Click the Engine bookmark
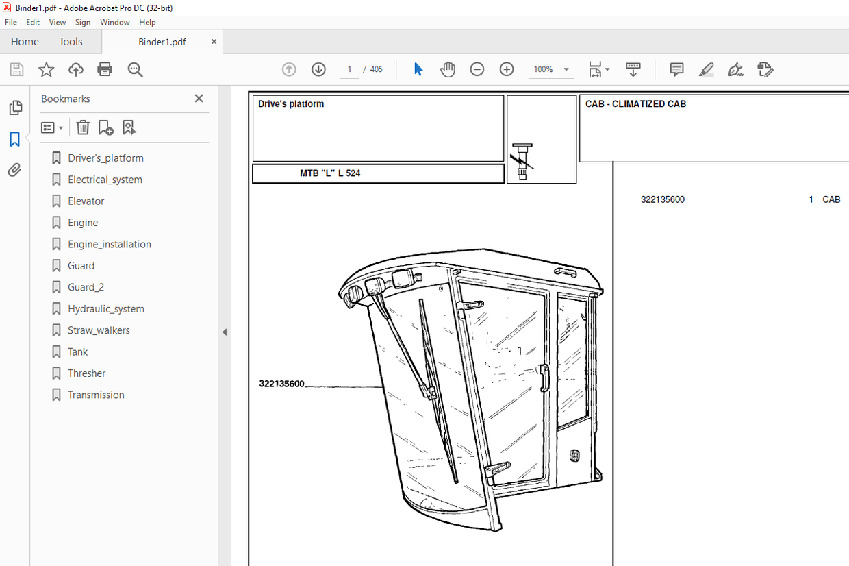The image size is (849, 566). [81, 222]
